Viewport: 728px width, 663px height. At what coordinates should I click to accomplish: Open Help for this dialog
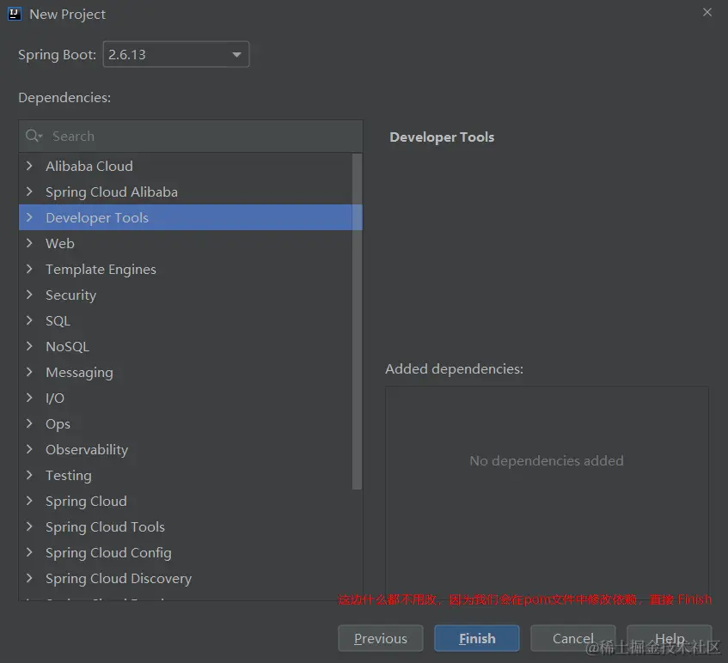pyautogui.click(x=670, y=638)
